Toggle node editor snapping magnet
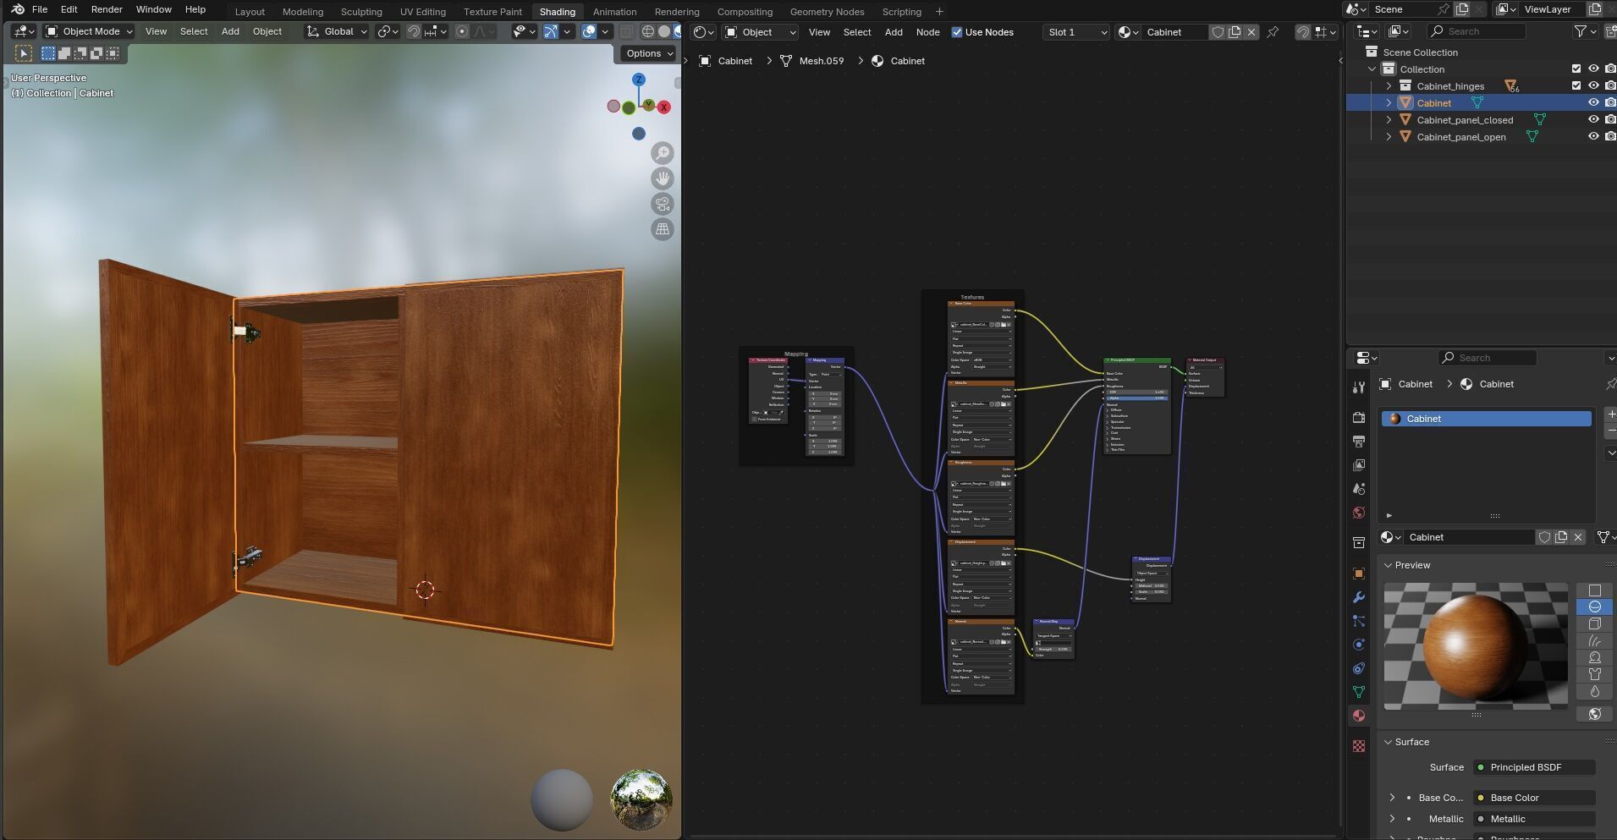 1303,32
